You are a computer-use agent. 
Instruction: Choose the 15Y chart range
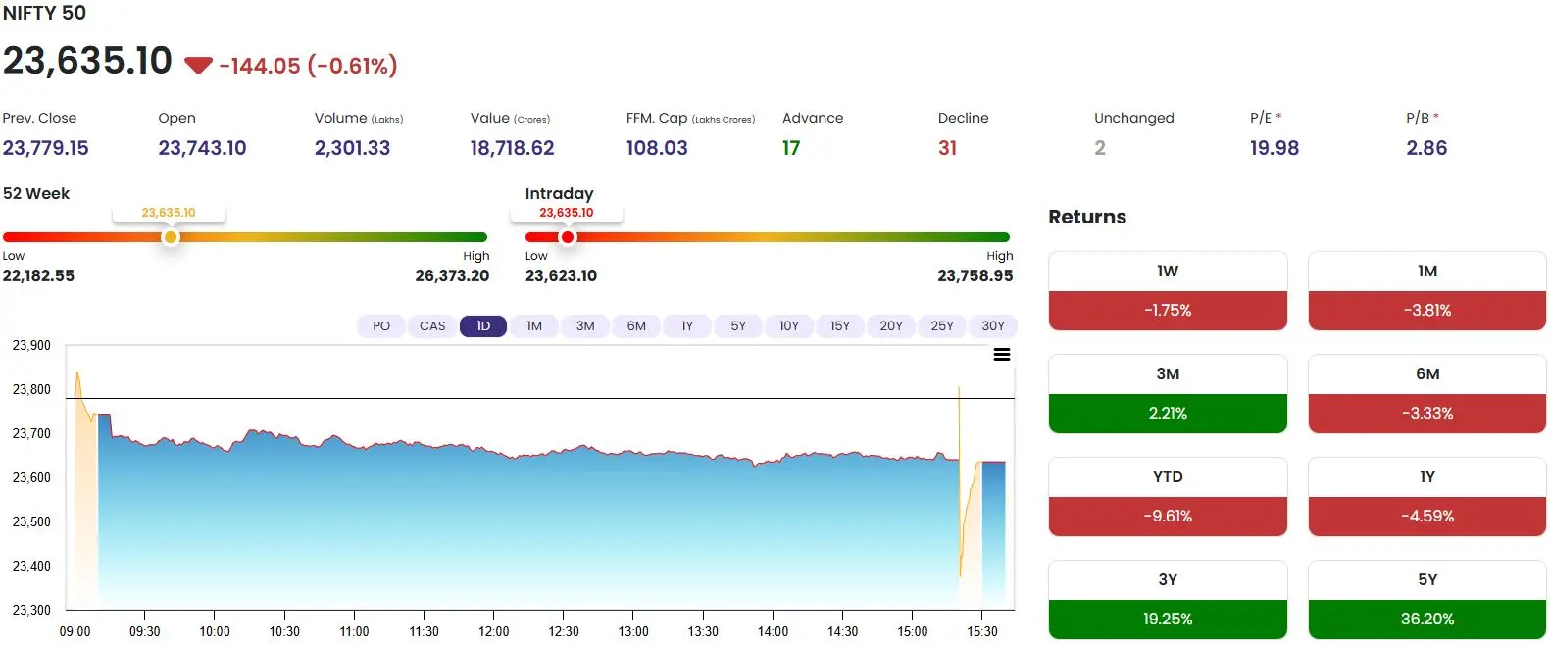point(840,326)
